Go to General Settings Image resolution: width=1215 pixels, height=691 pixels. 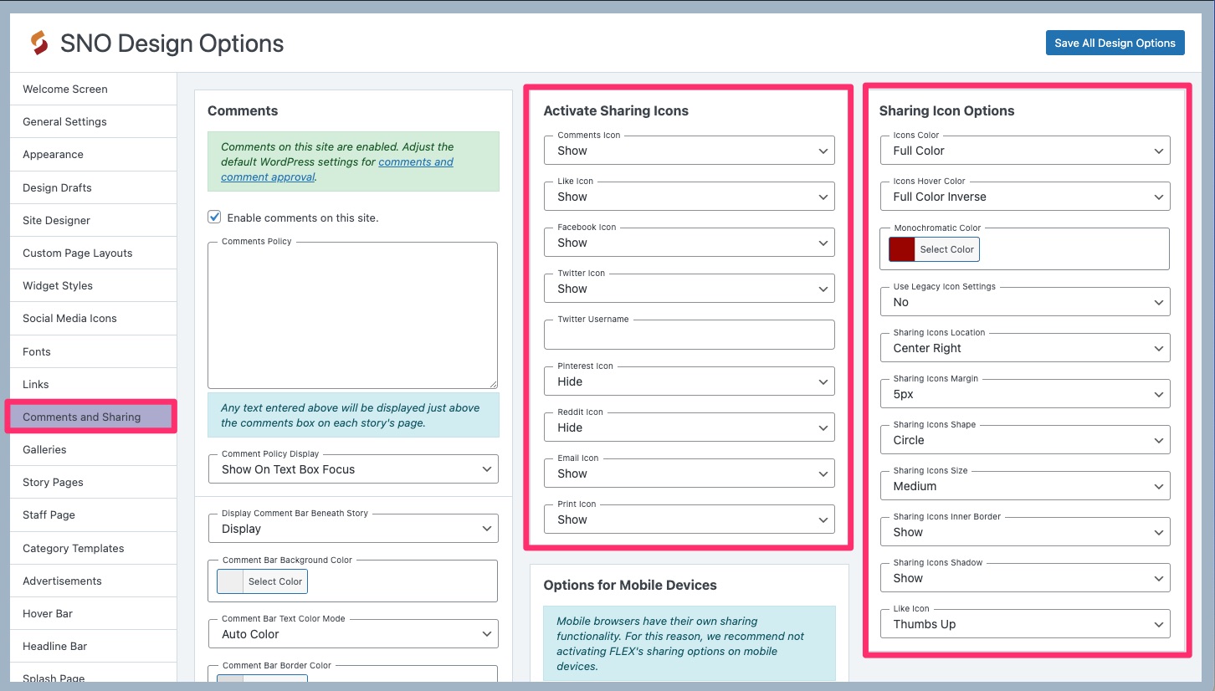(x=93, y=121)
